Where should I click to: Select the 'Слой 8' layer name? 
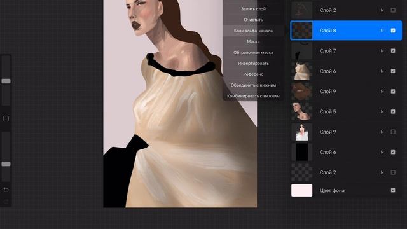tap(328, 31)
